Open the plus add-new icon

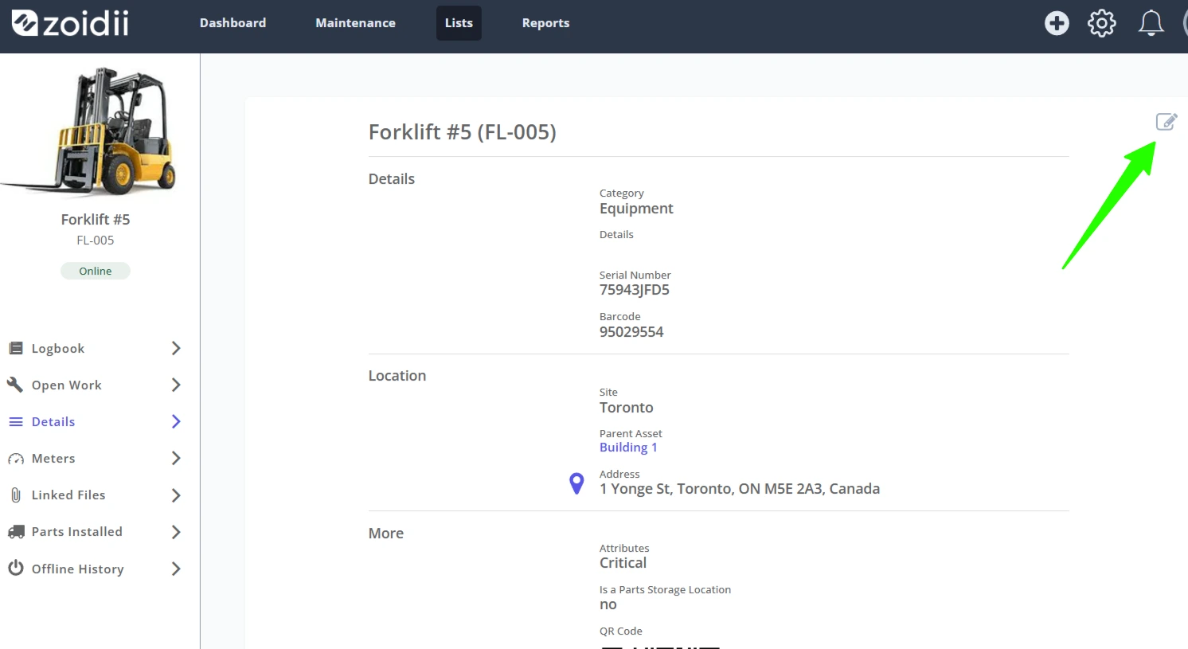[1057, 23]
